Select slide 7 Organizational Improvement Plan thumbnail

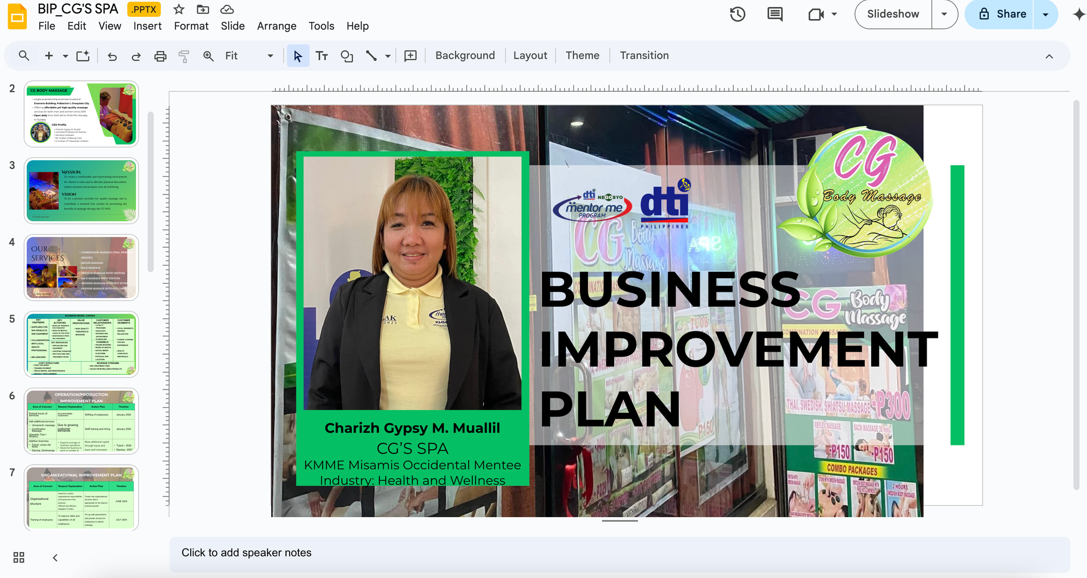pyautogui.click(x=81, y=498)
